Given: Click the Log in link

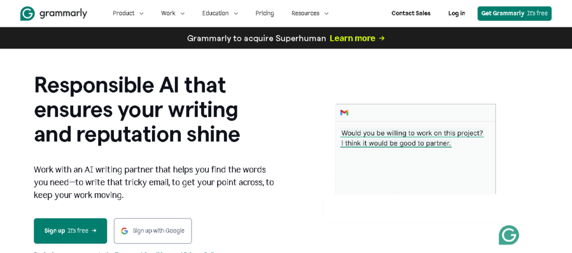Looking at the screenshot, I should (456, 13).
